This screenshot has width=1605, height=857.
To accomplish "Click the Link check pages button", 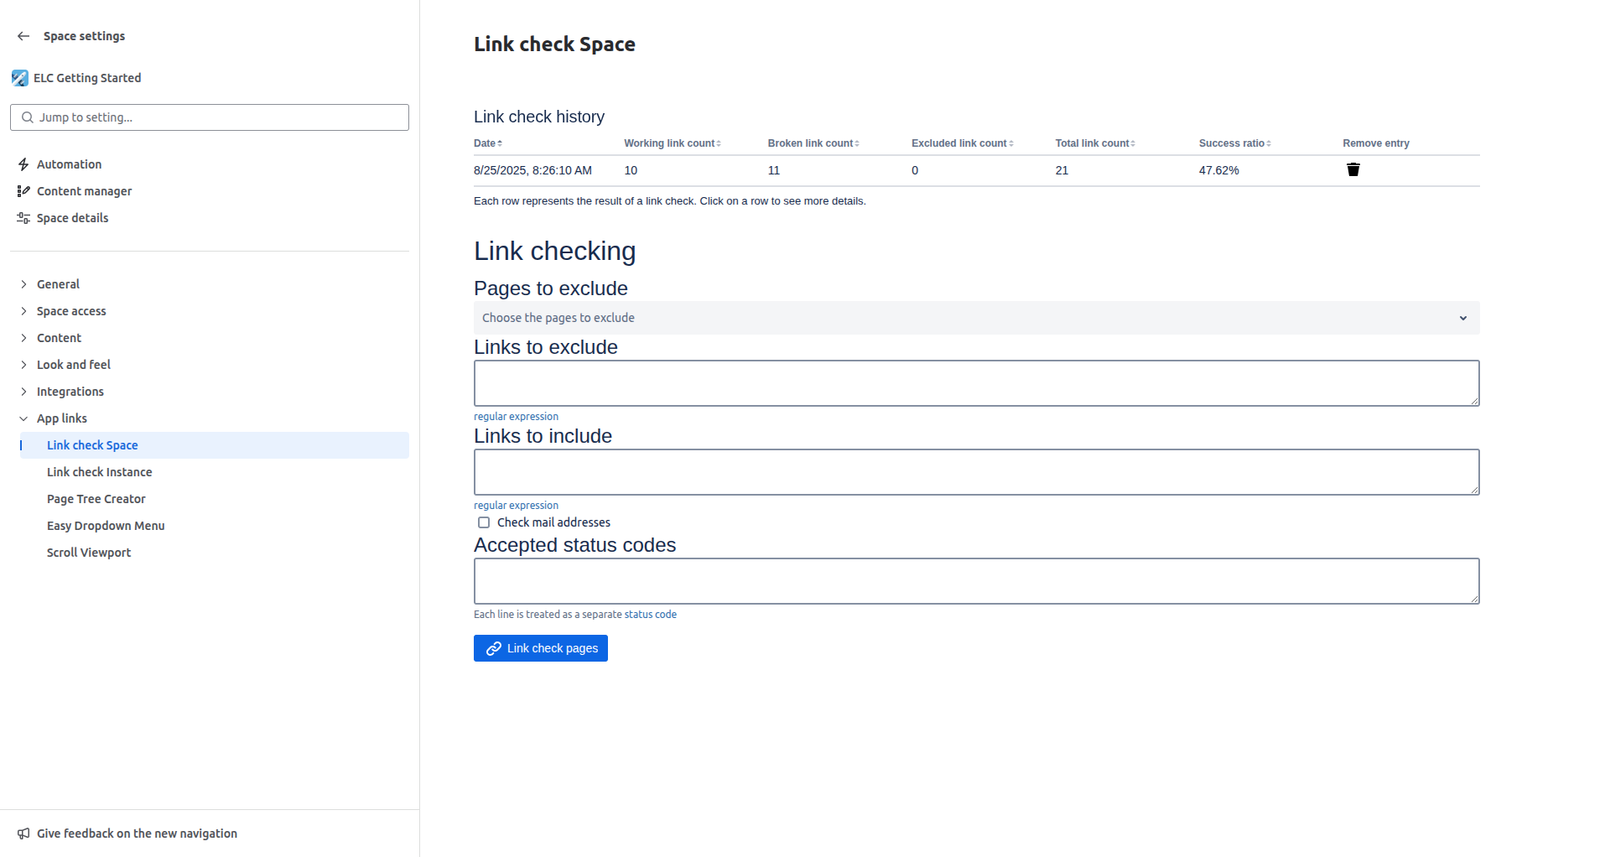I will tap(540, 648).
